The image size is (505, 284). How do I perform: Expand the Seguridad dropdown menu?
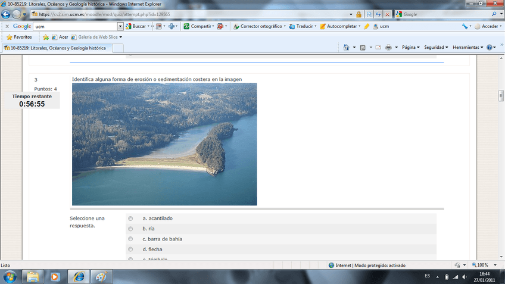coord(436,48)
